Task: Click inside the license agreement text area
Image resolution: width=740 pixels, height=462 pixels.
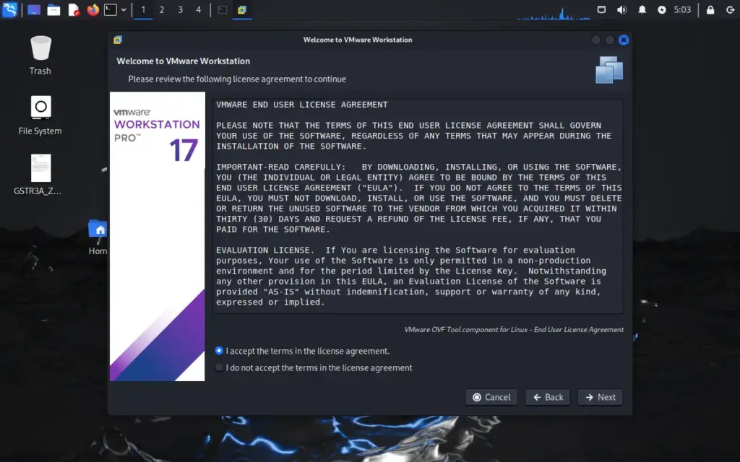Action: click(x=418, y=206)
